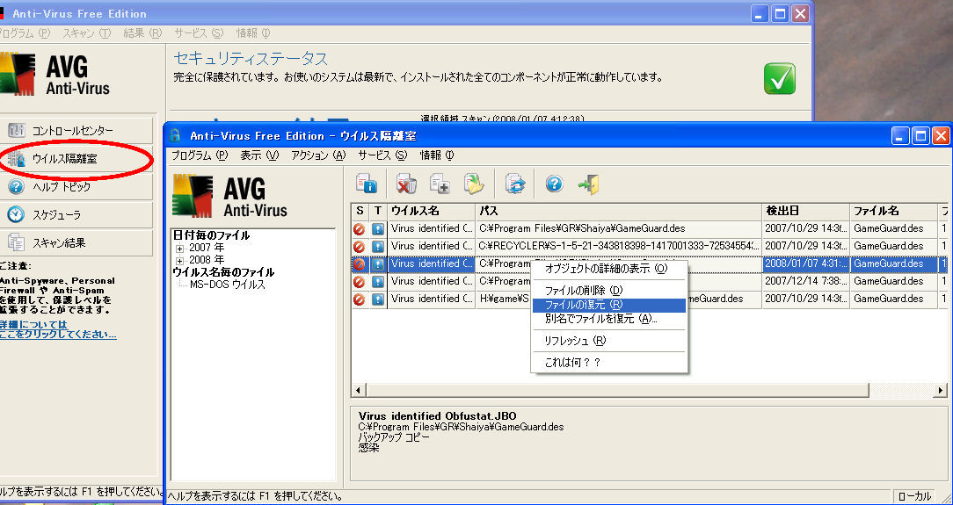Select C:¥Program Files¥GR¥Shaiya¥GameGuard.des path row
953x505 pixels.
(649, 229)
